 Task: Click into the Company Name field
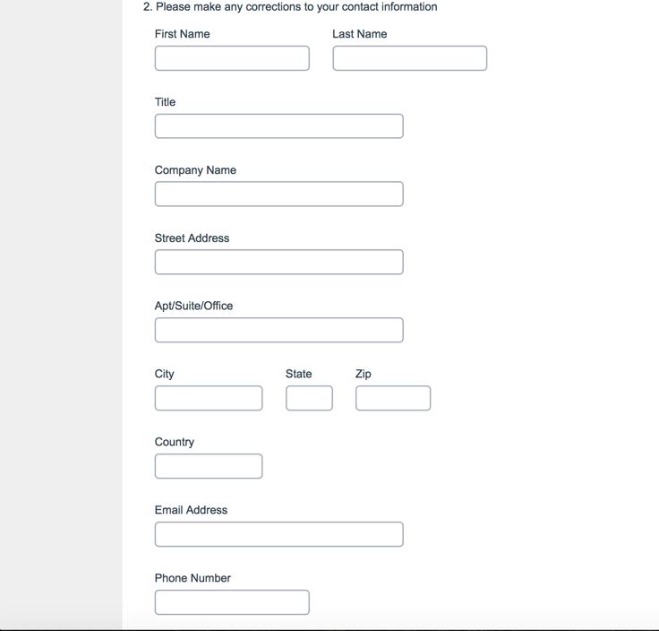(x=278, y=194)
